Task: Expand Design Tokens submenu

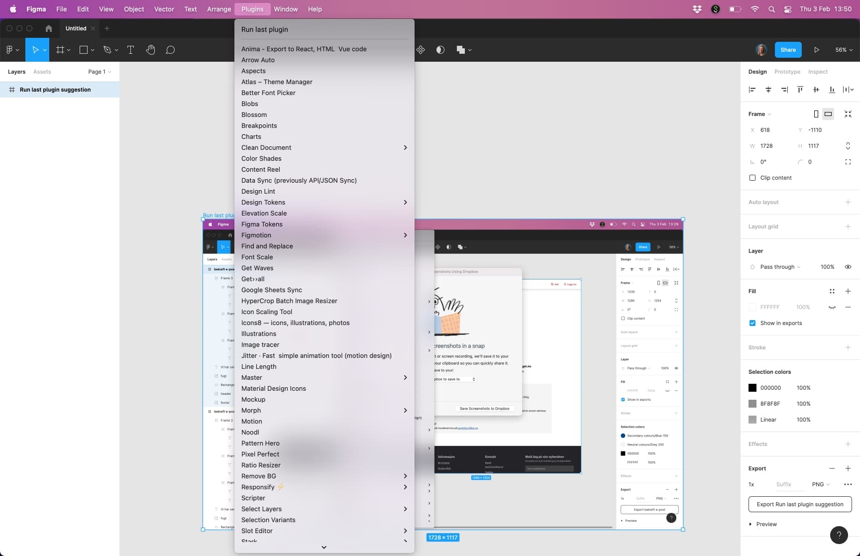Action: point(324,202)
